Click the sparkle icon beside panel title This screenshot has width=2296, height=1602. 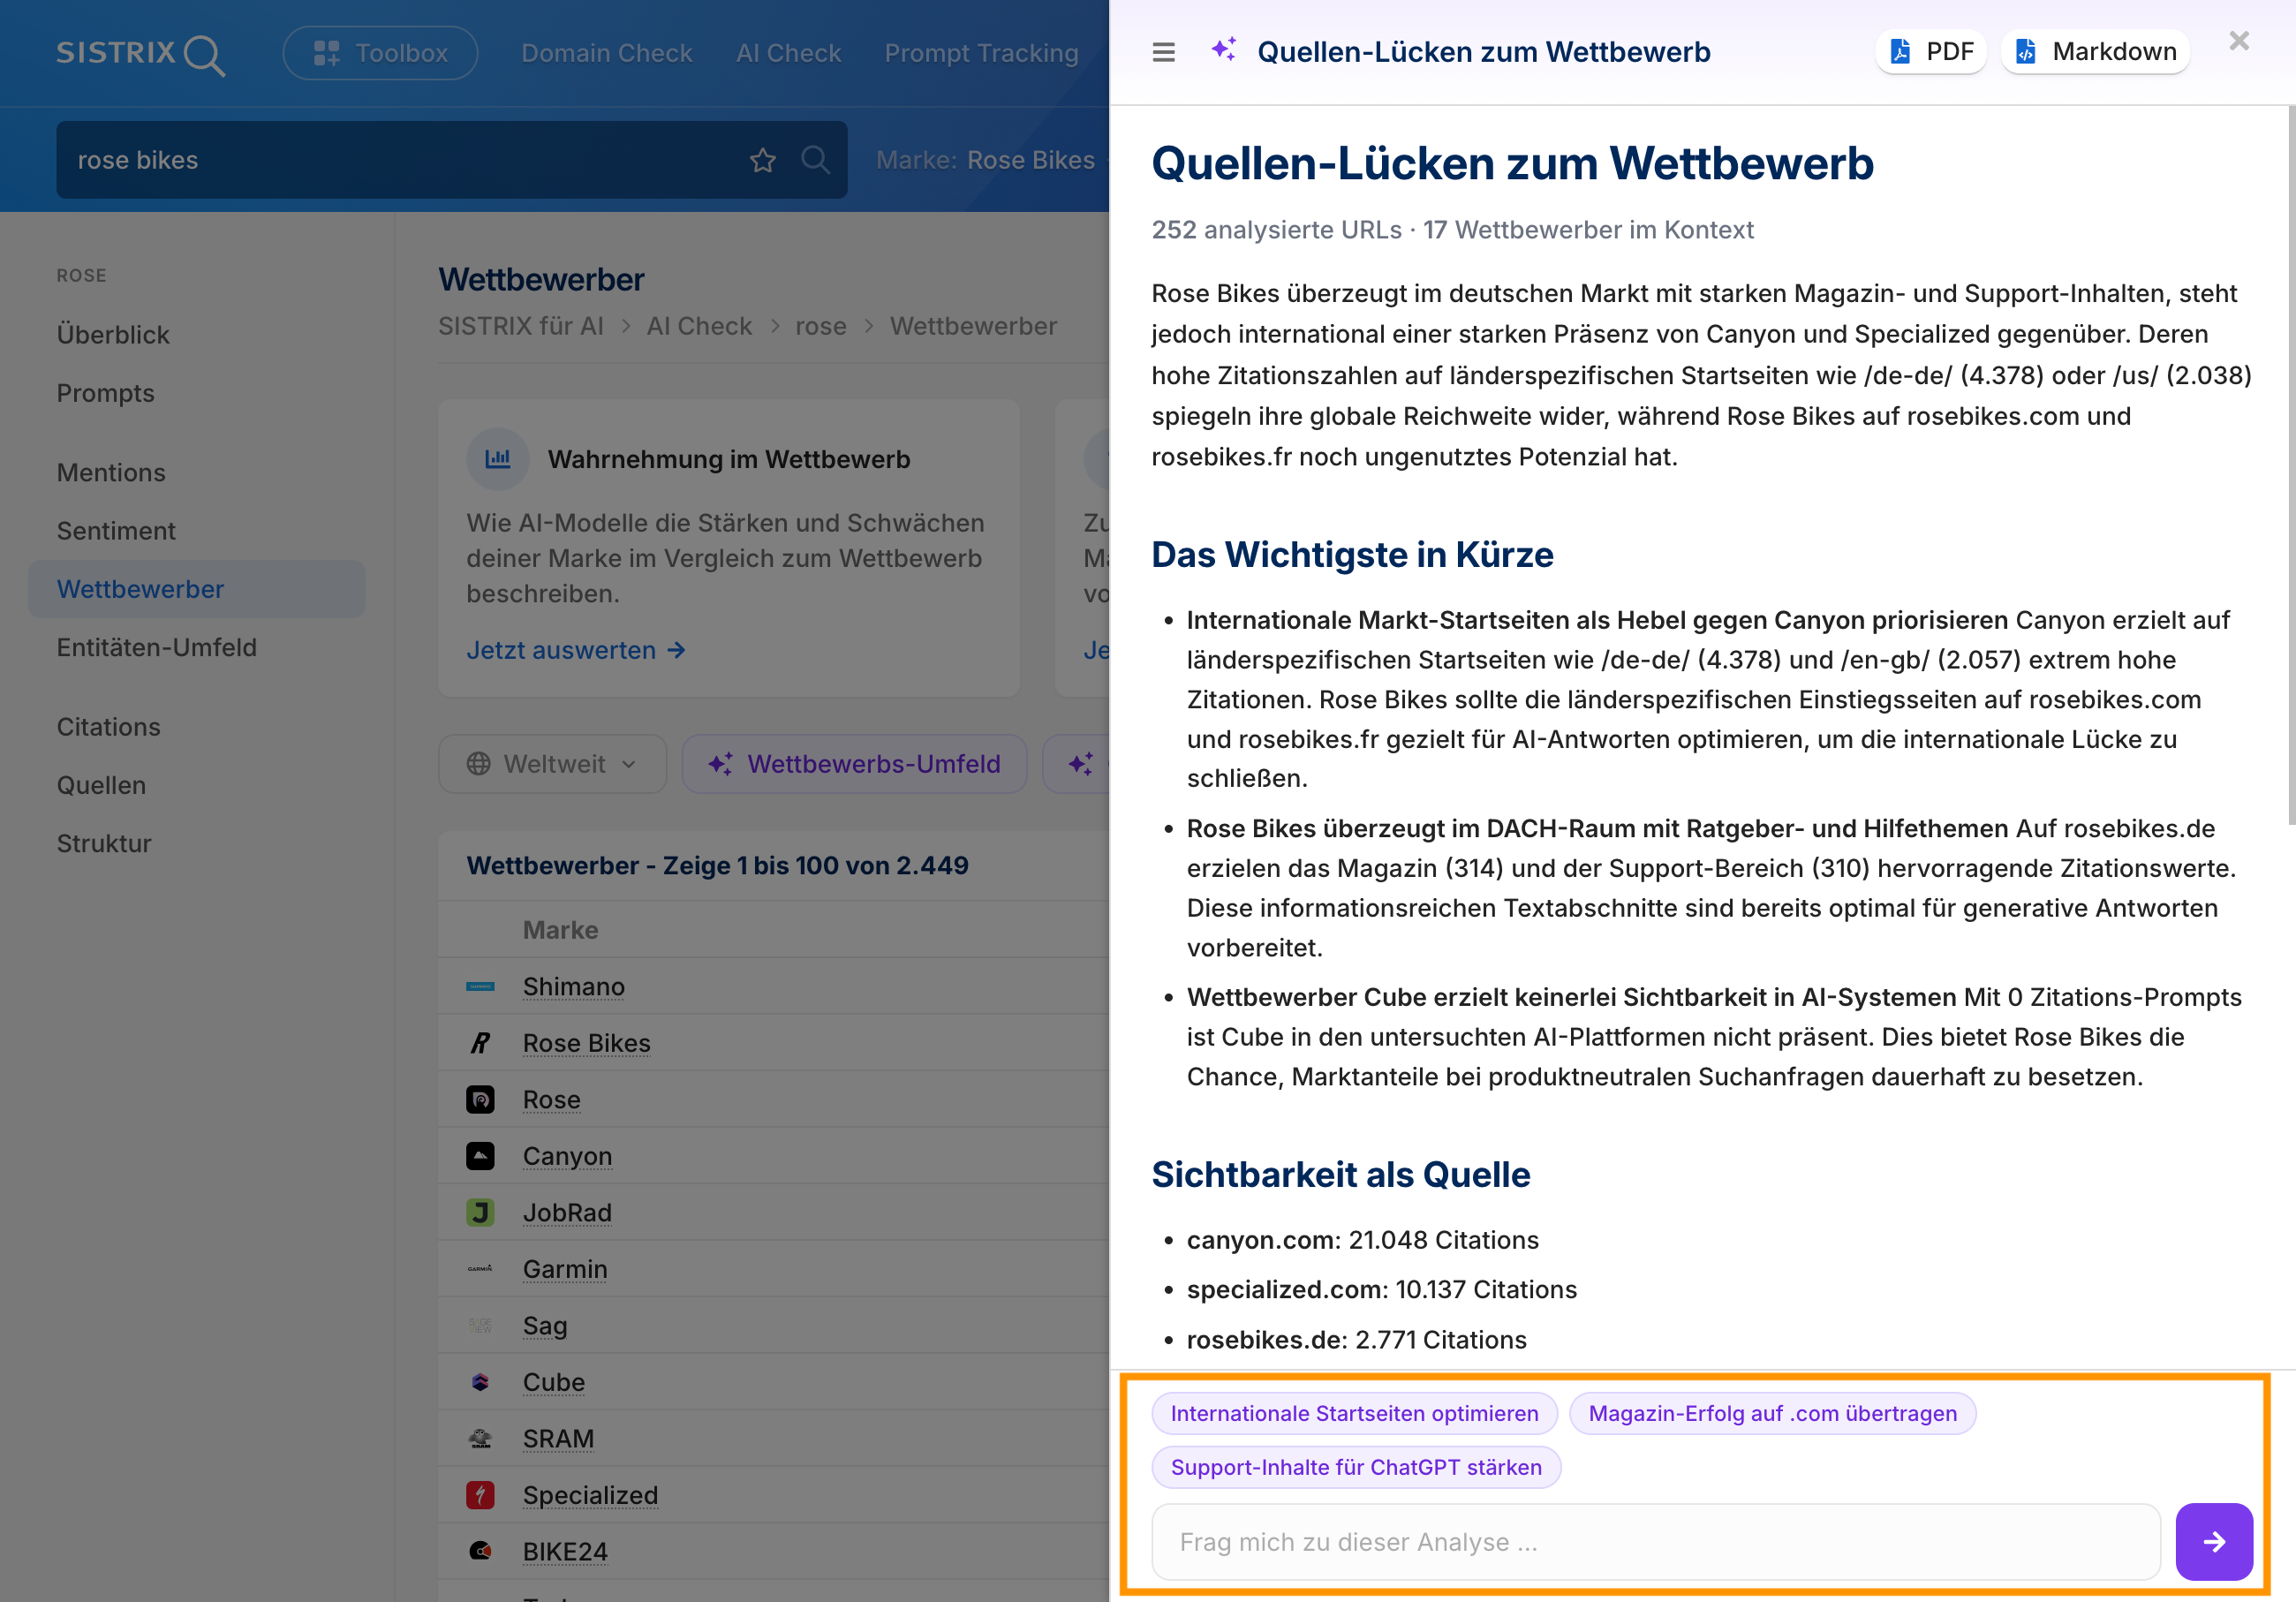(1224, 50)
